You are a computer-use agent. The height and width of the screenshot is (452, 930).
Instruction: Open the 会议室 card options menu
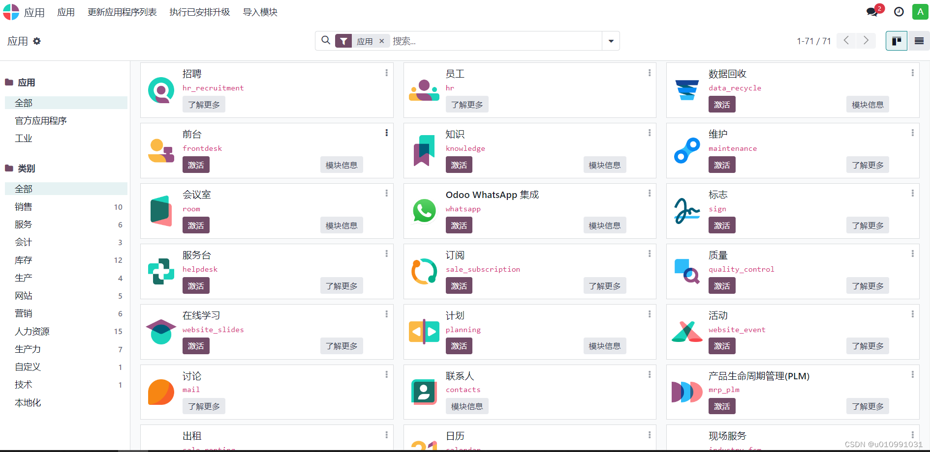(x=386, y=193)
